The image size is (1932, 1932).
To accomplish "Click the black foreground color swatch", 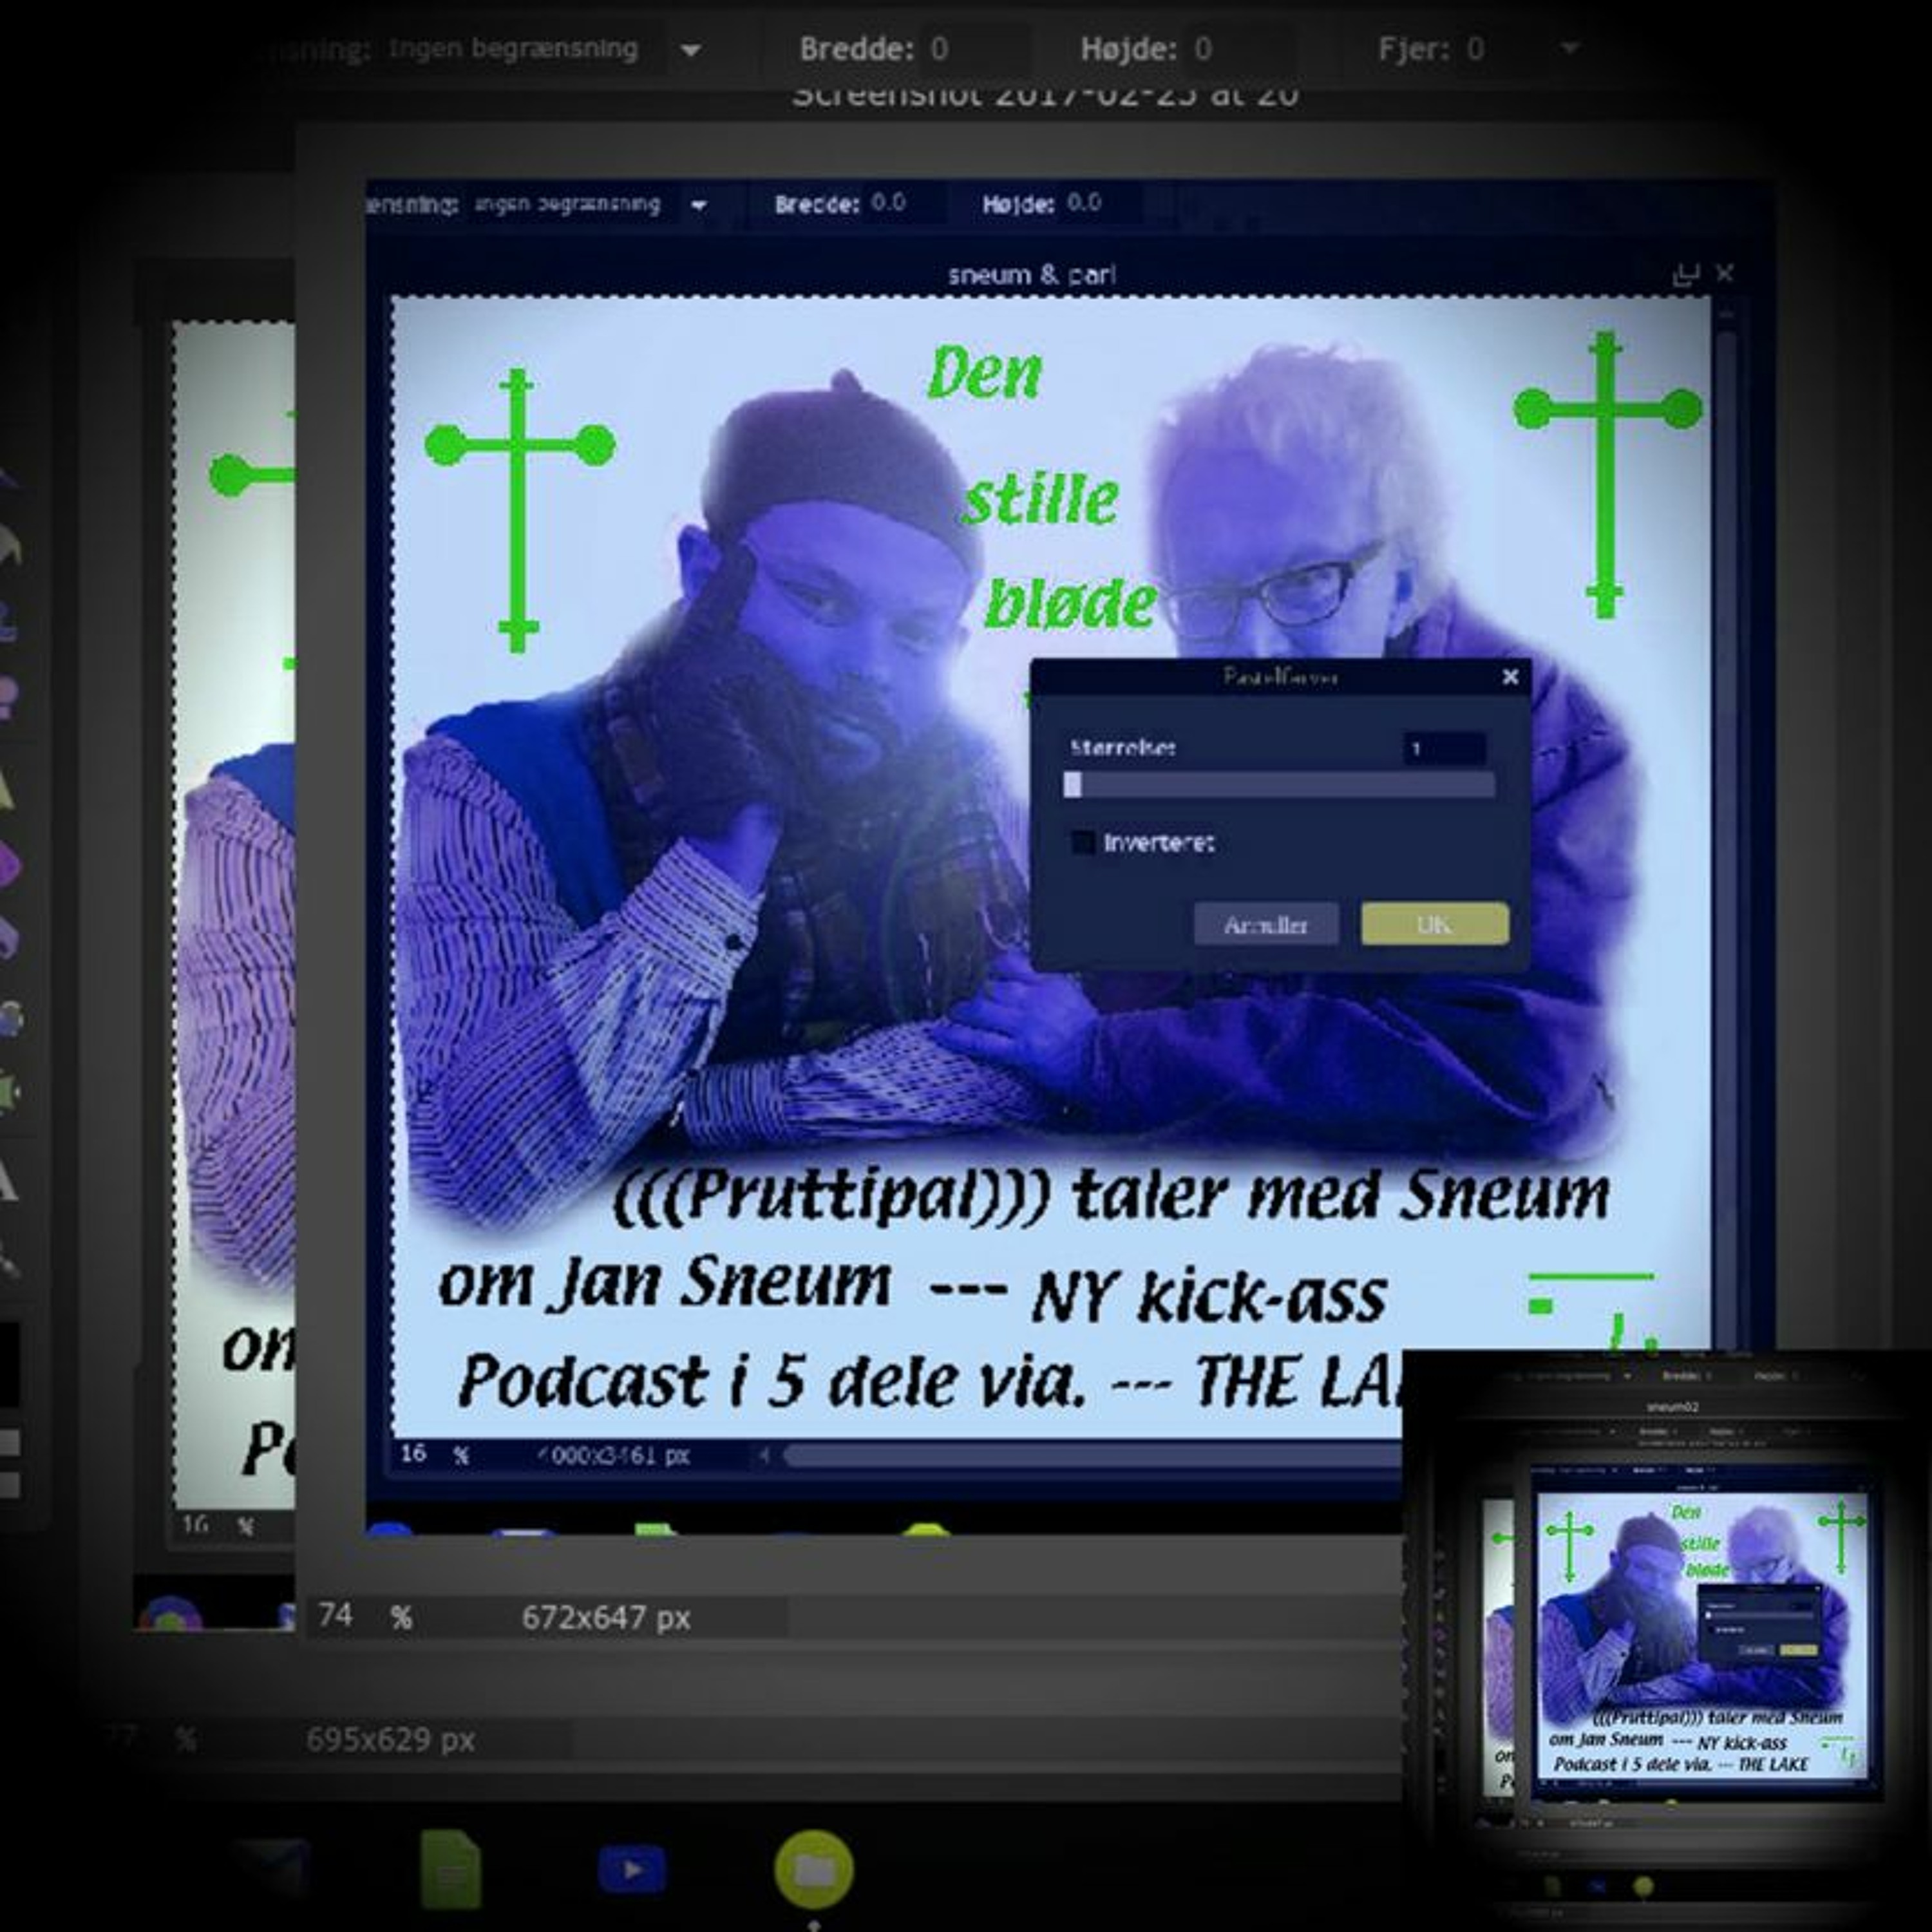I will pyautogui.click(x=8, y=1365).
